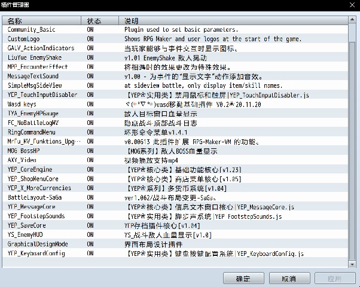Click ON status of YS_EnemyHUD
Image resolution: width=360 pixels, height=287 pixels.
[x=90, y=234]
